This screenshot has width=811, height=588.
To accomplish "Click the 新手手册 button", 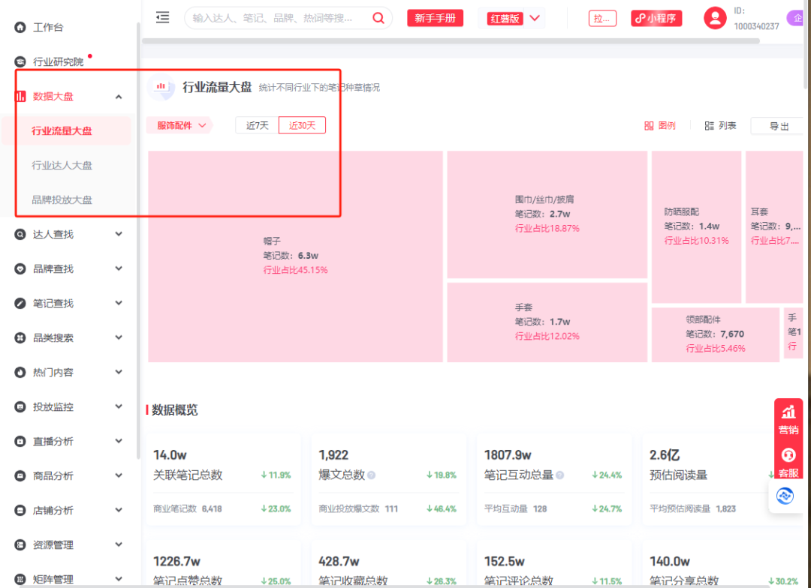I will pyautogui.click(x=435, y=18).
